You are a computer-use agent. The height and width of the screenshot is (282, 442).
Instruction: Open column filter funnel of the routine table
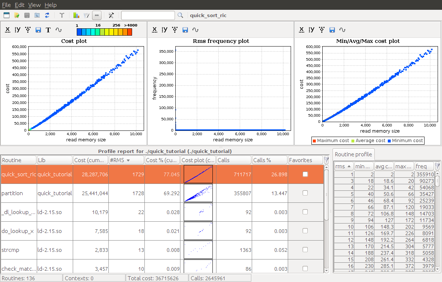326,160
